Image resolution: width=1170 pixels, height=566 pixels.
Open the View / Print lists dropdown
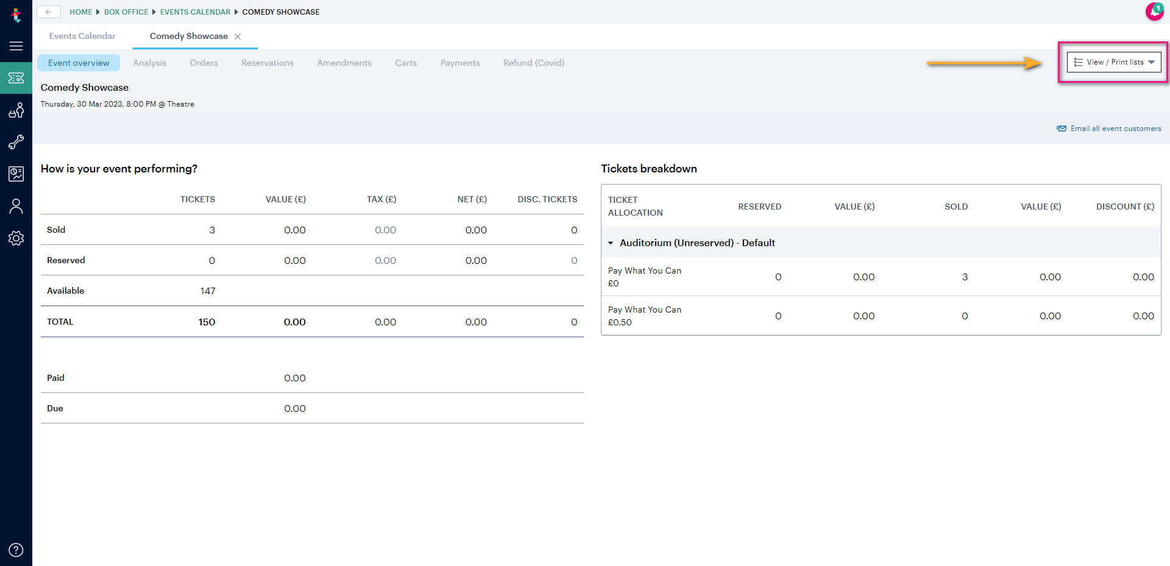1114,62
